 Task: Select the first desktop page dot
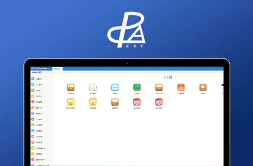pyautogui.click(x=165, y=77)
